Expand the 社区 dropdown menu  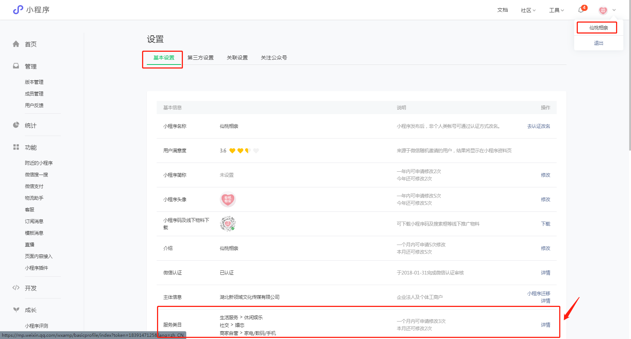coord(528,10)
